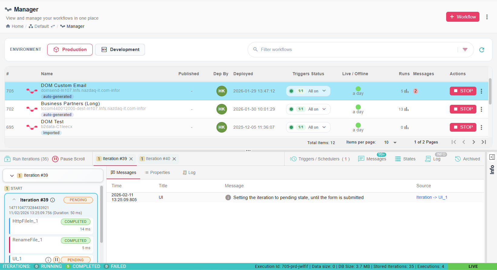
Task: Open page options menu beside Workflow button
Action: point(487,17)
